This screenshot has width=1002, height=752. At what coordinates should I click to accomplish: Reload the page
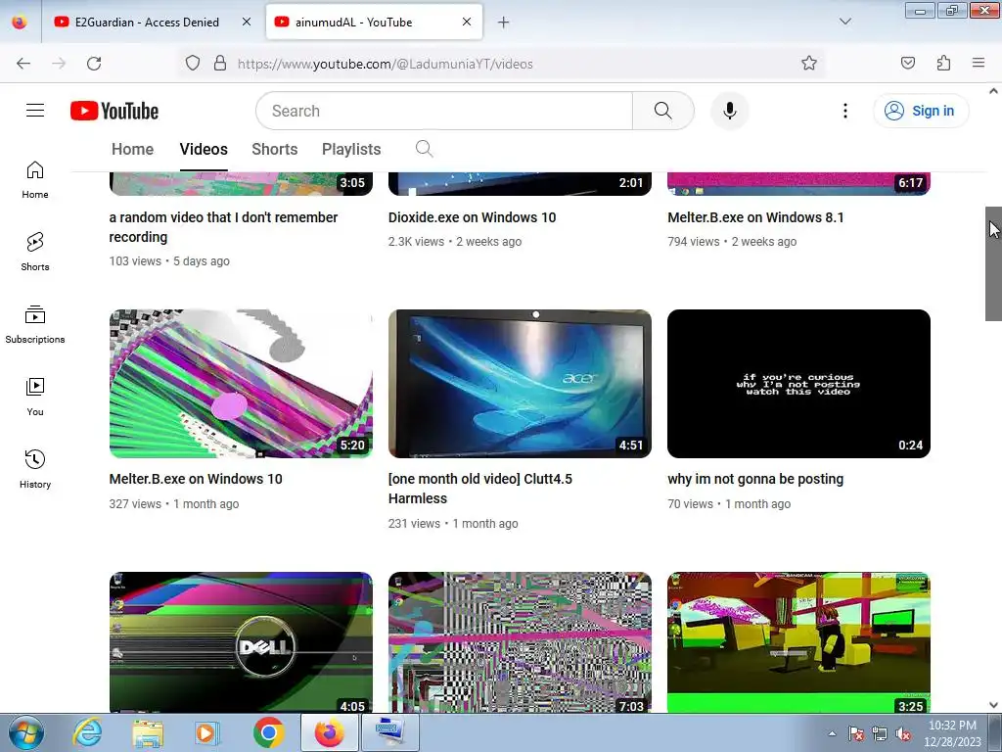click(94, 64)
